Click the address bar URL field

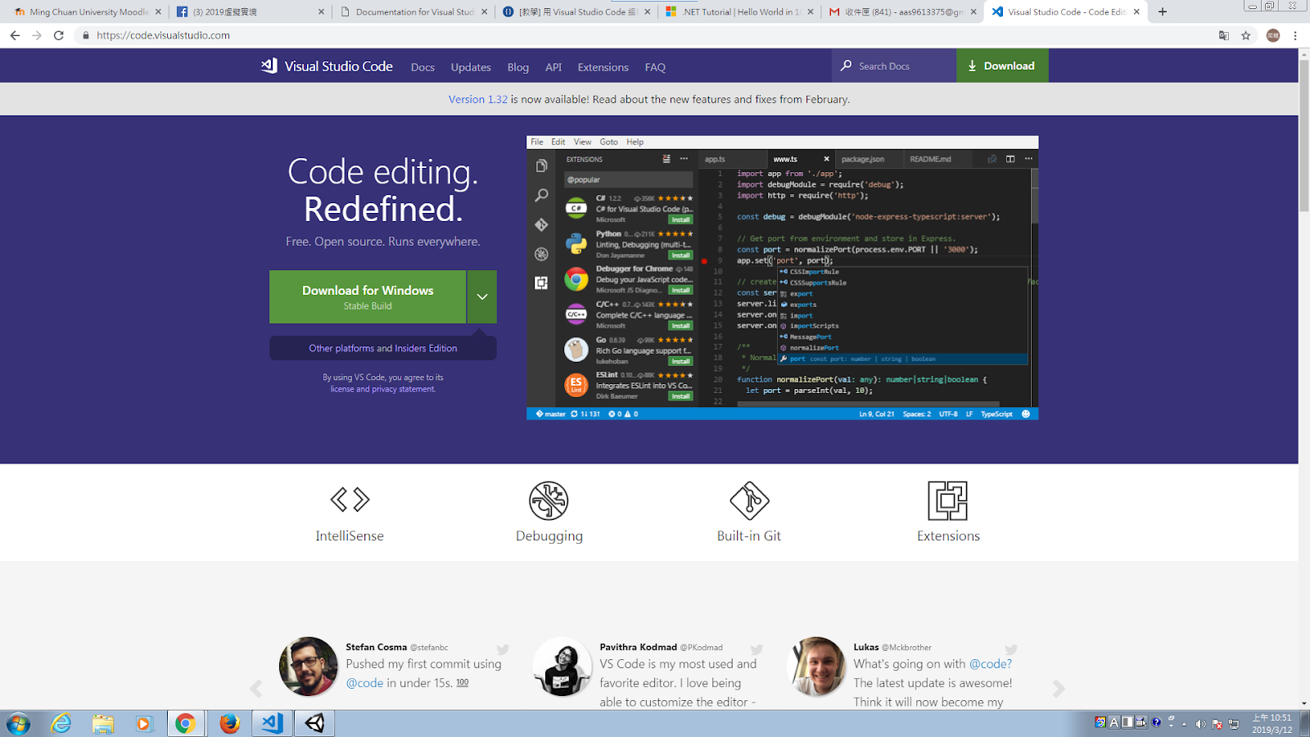647,35
